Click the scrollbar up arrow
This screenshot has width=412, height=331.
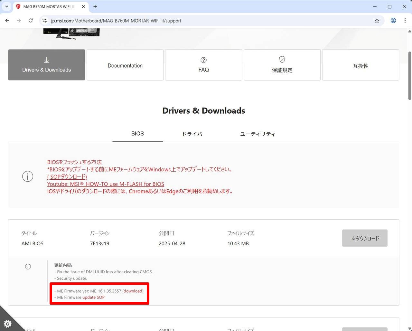[x=409, y=31]
